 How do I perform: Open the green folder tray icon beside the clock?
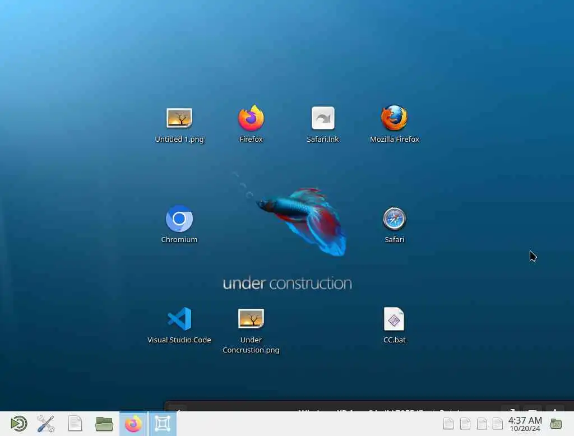pos(556,424)
